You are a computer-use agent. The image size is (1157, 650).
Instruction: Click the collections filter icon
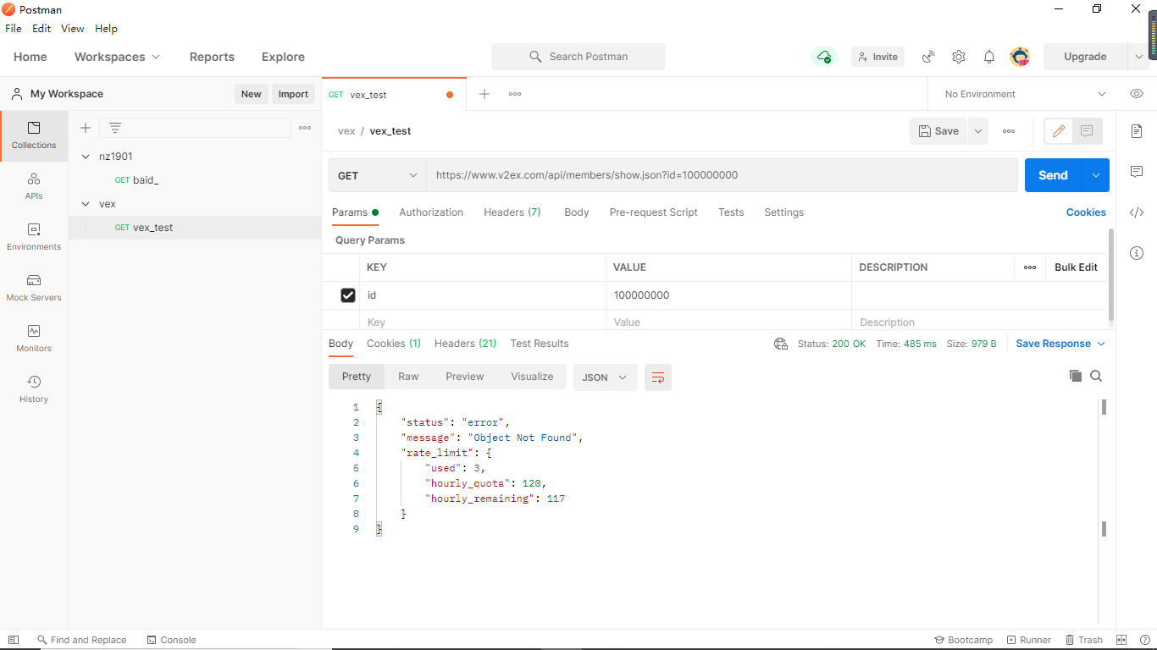115,128
